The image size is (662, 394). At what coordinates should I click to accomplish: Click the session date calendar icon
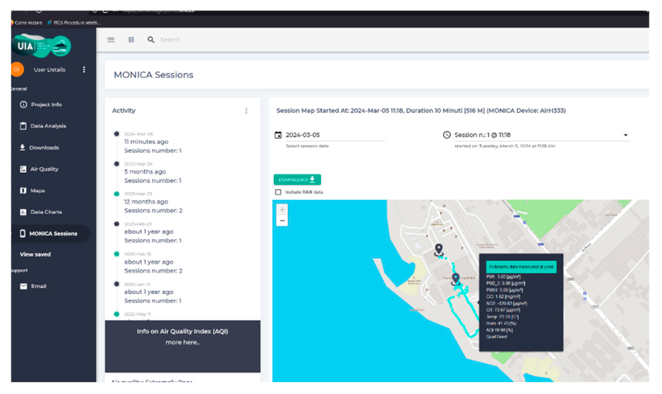pyautogui.click(x=278, y=135)
